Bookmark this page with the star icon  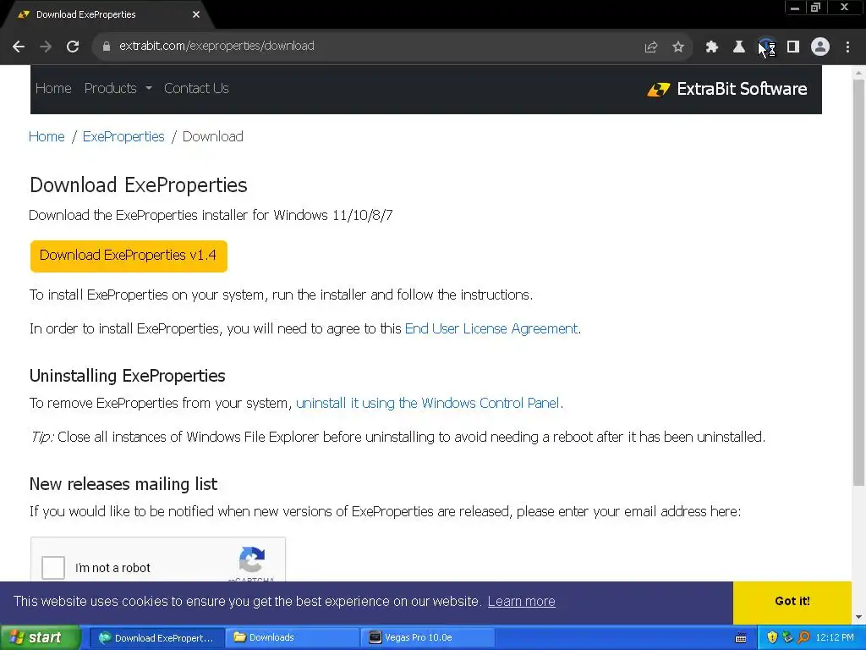click(678, 47)
